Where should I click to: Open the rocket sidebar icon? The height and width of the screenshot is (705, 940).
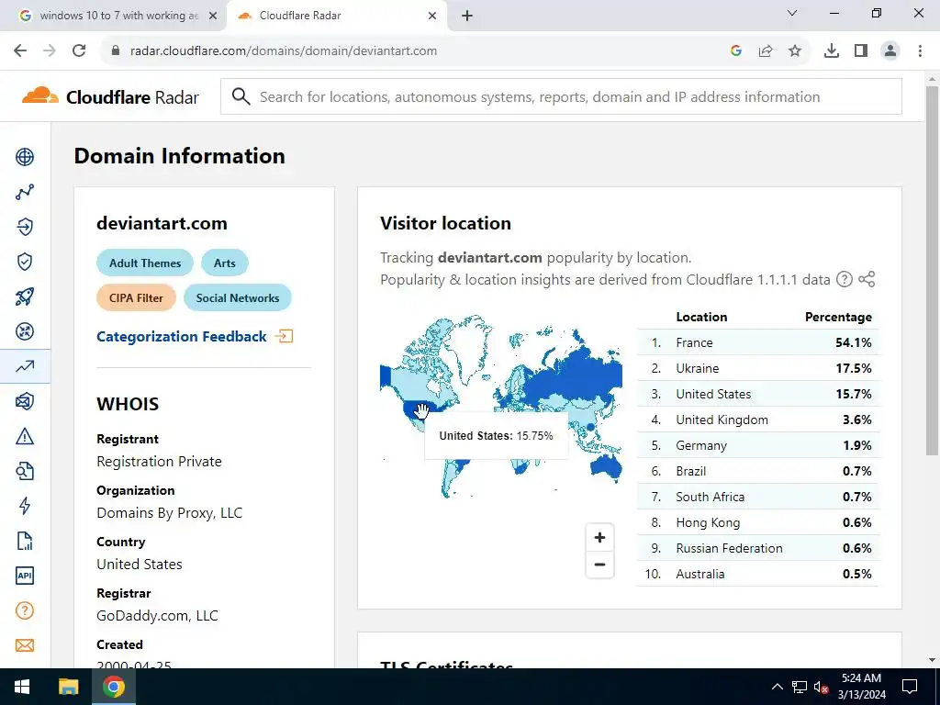(x=25, y=297)
